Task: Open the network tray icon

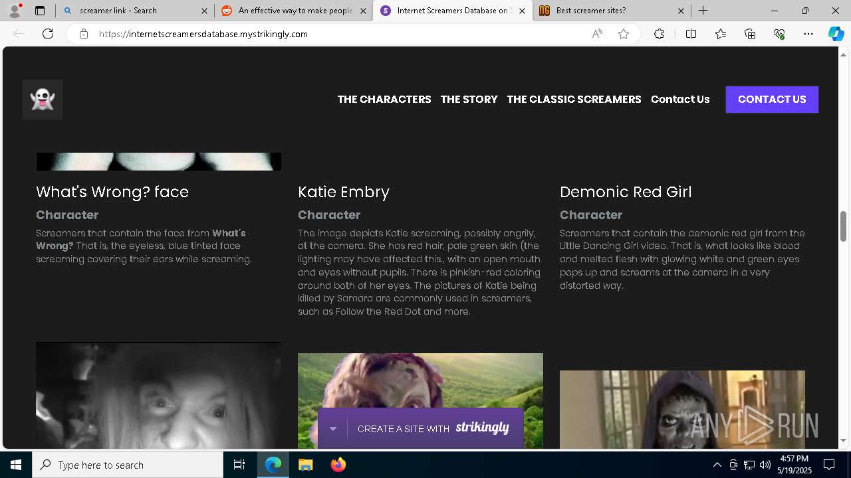Action: pos(749,465)
